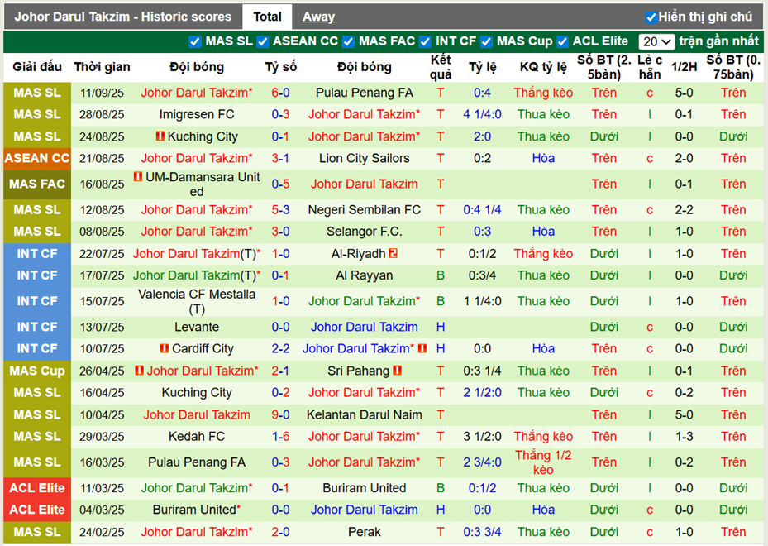Click the Tỷ số column header
Viewport: 768px width, 546px height.
(x=280, y=67)
